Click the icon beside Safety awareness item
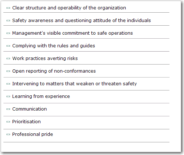 [x=8, y=21]
